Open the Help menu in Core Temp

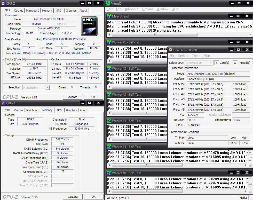207,56
